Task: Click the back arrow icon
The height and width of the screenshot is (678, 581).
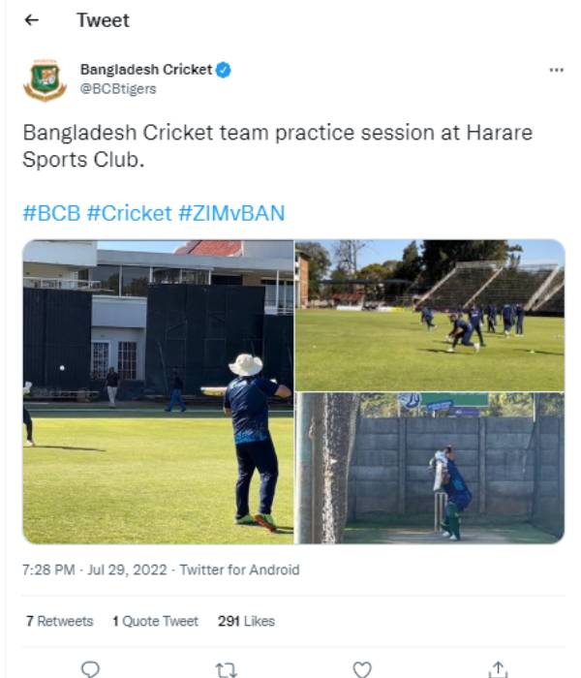Action: (32, 20)
